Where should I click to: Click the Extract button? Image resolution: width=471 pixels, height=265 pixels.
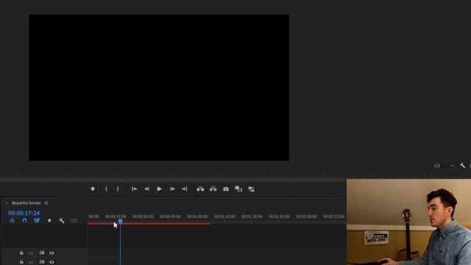[213, 189]
